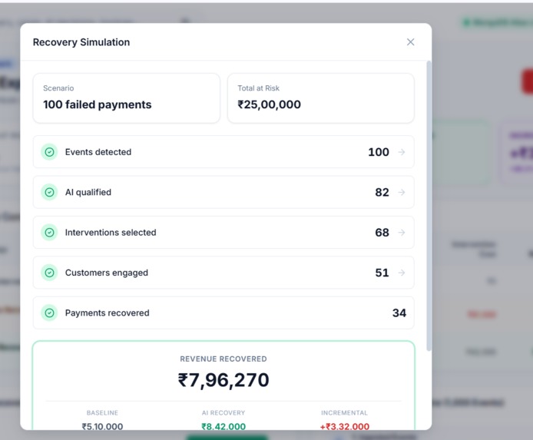
Task: Click the incremental value '+₹3,32,000'
Action: pos(344,426)
